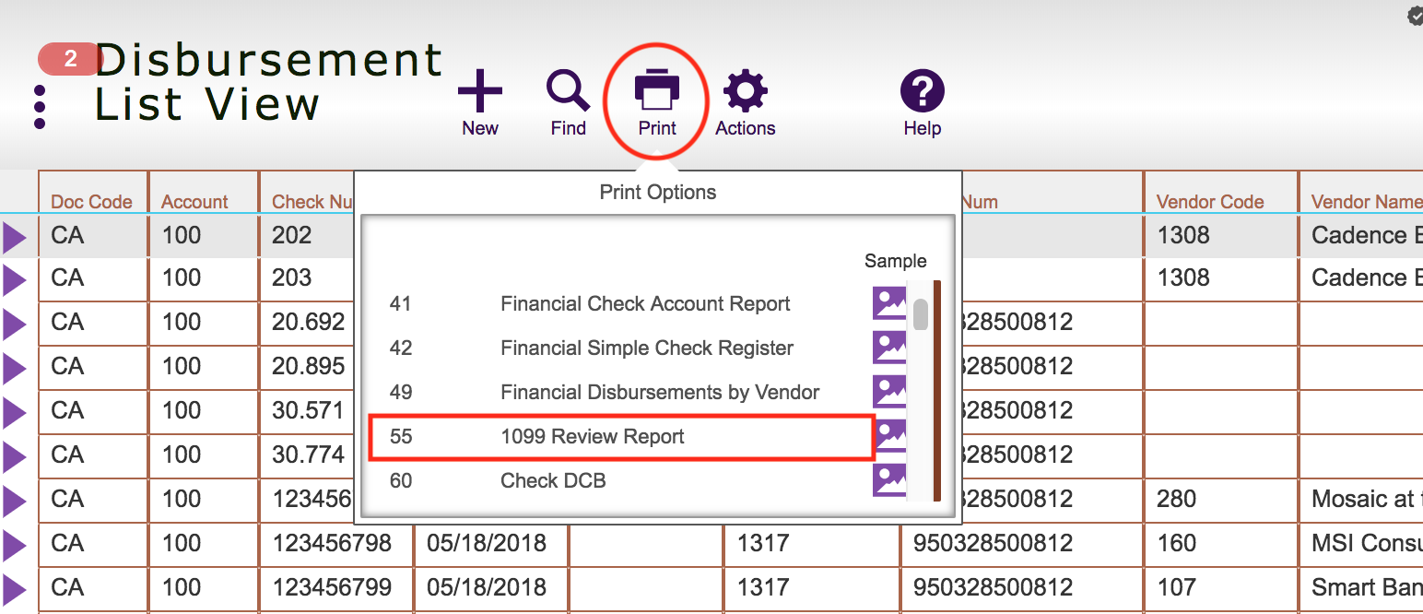Expand the row arrow for check 123456799
This screenshot has width=1423, height=614.
tap(16, 589)
